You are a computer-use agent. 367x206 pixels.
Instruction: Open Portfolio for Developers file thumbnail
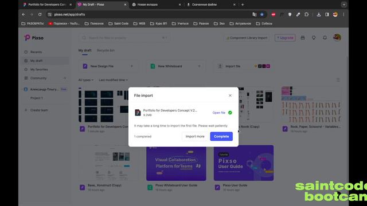[103, 104]
